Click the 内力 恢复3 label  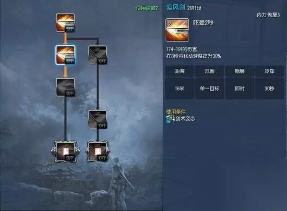(x=268, y=15)
